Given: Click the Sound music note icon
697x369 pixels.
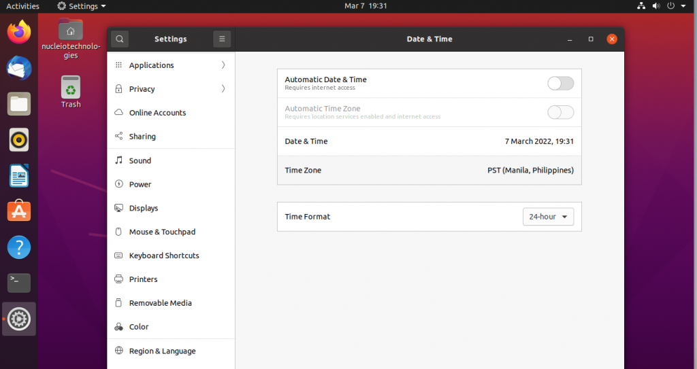Looking at the screenshot, I should (118, 160).
